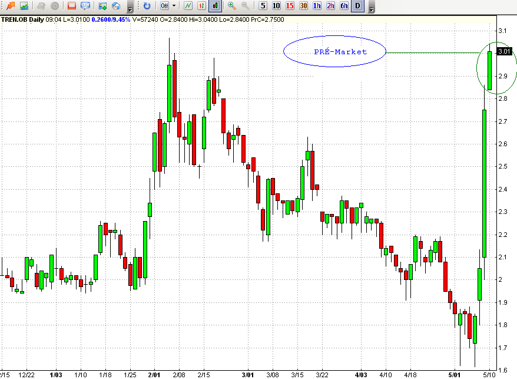
Task: Click the 1.6 price axis label
Action: [x=502, y=370]
